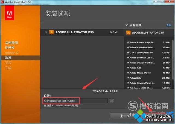Select the 完成 step in sidebar
This screenshot has width=175, height=124.
(8, 68)
